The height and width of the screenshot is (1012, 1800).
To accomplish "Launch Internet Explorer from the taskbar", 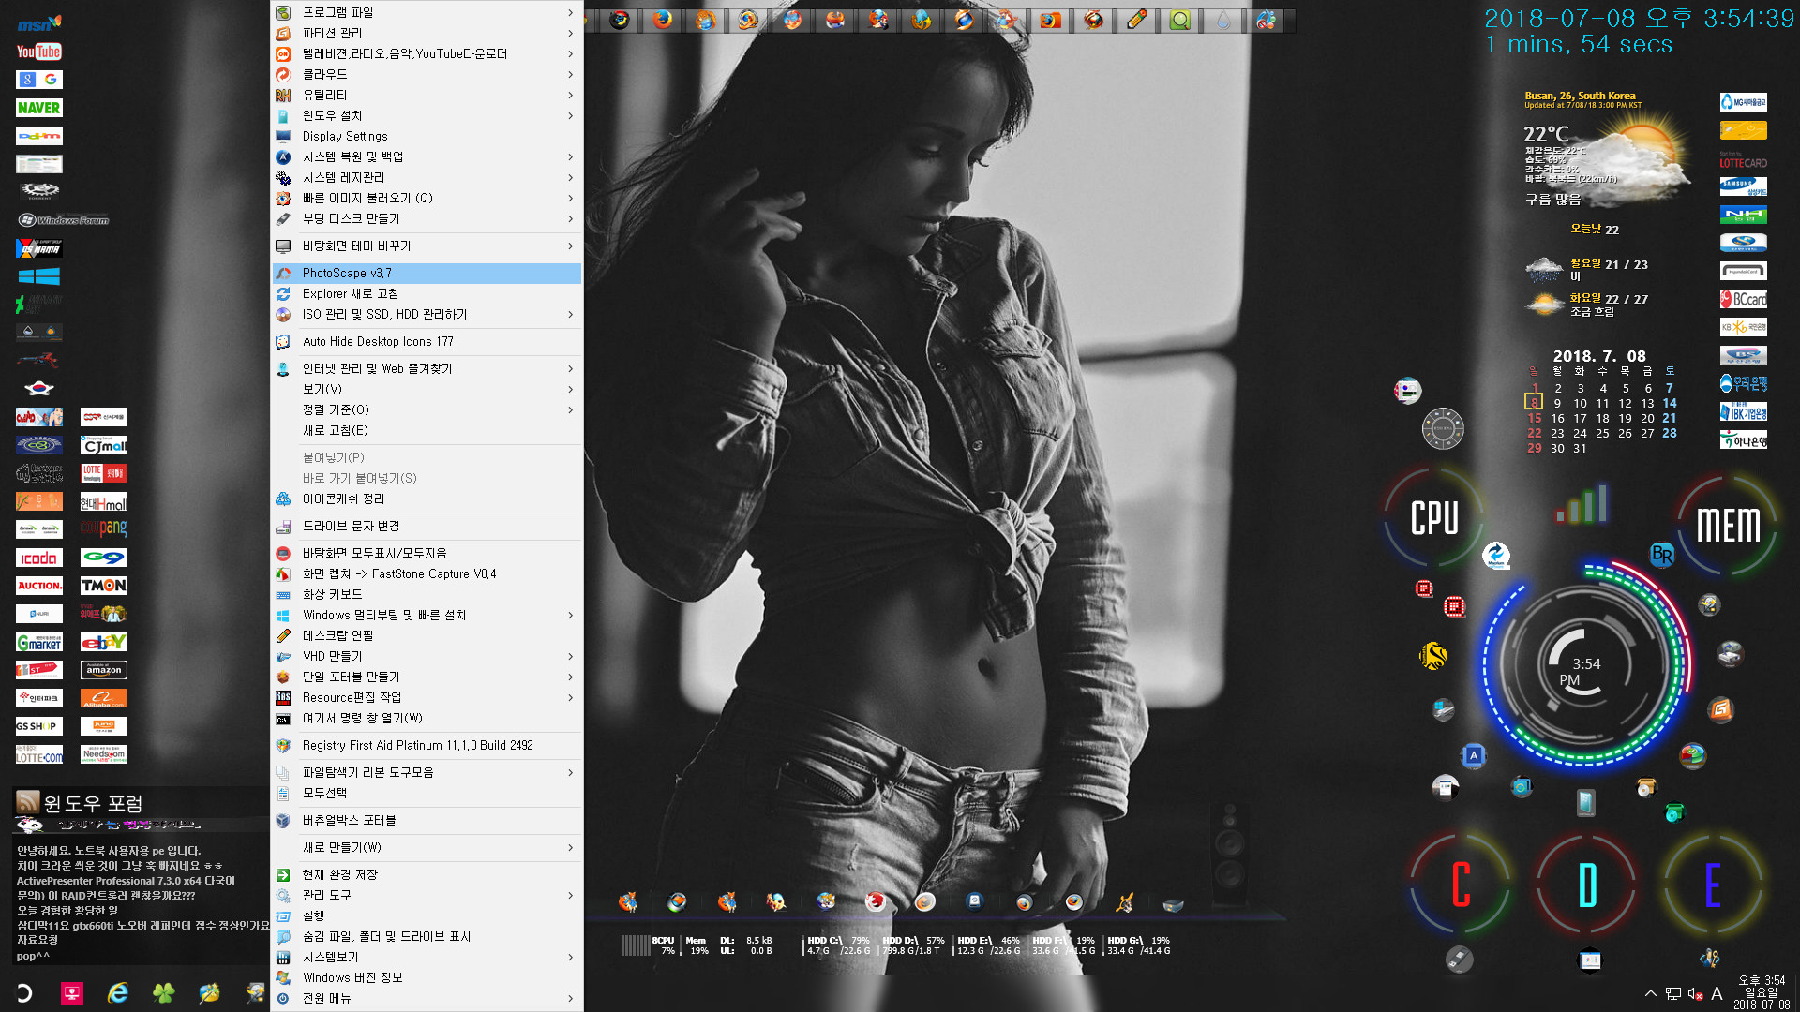I will pyautogui.click(x=118, y=993).
